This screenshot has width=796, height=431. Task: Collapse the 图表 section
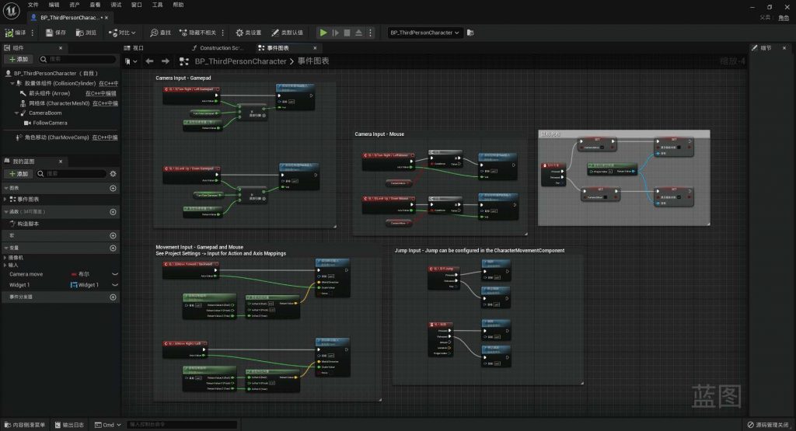point(6,188)
